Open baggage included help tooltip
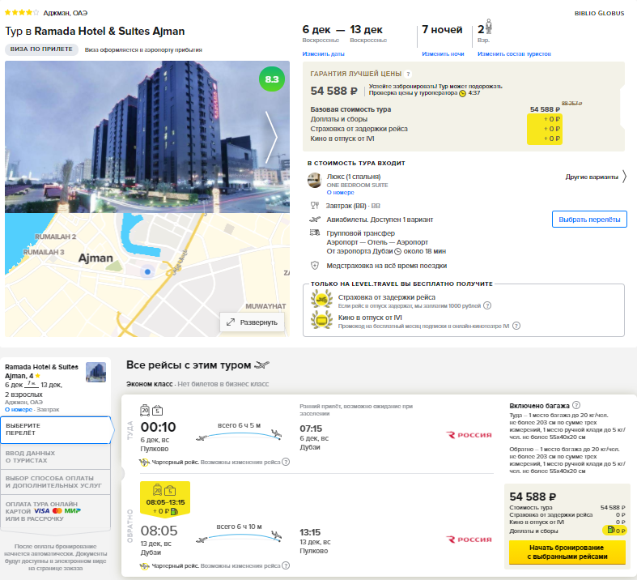The width and height of the screenshot is (637, 580). tap(576, 405)
